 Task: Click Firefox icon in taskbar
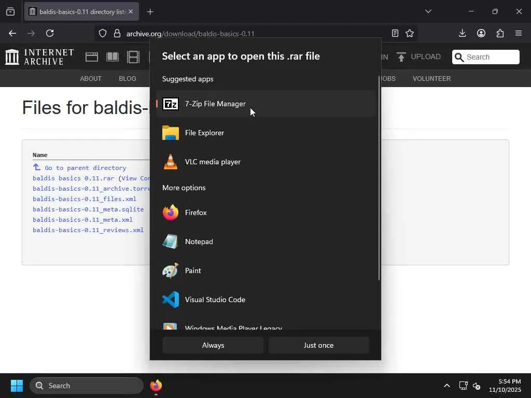tap(156, 386)
